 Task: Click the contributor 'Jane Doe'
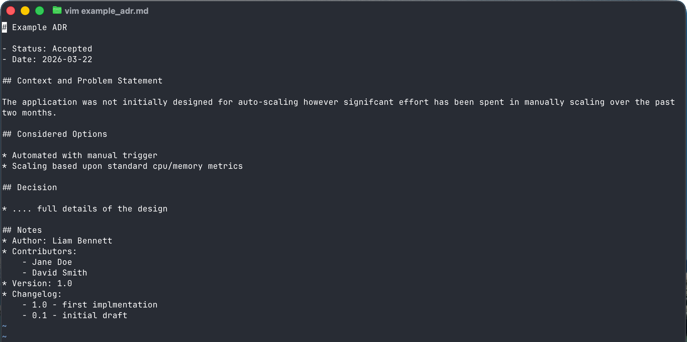tap(52, 262)
